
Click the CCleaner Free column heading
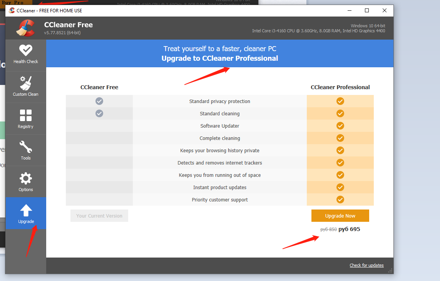coord(99,87)
